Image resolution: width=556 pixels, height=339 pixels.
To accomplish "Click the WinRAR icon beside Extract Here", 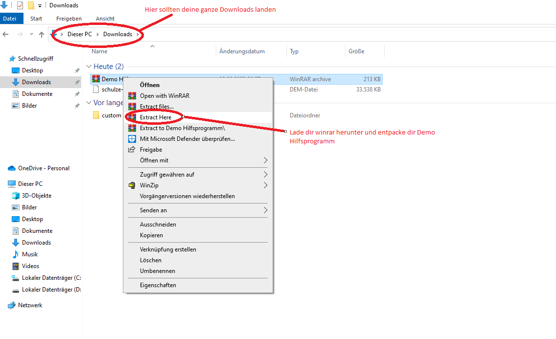I will (131, 117).
